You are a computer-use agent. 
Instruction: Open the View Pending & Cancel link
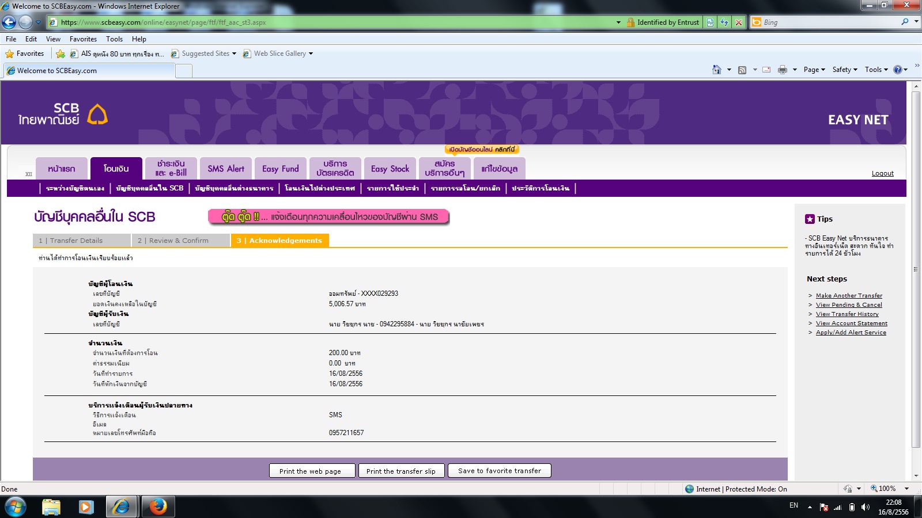849,305
